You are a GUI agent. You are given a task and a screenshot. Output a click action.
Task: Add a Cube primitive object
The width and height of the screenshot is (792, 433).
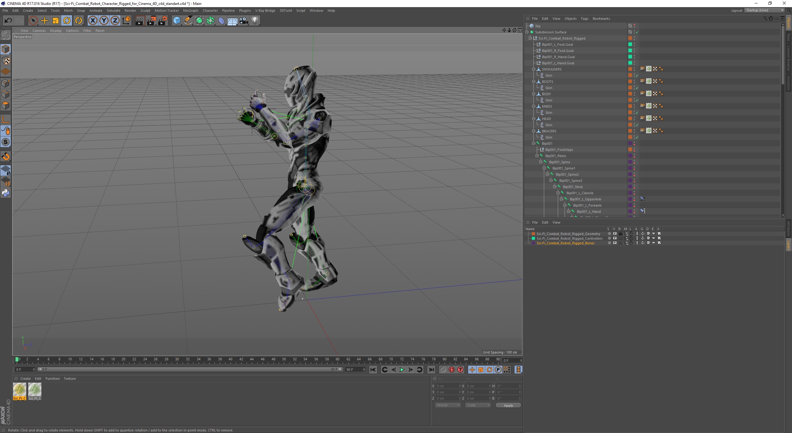coord(177,21)
